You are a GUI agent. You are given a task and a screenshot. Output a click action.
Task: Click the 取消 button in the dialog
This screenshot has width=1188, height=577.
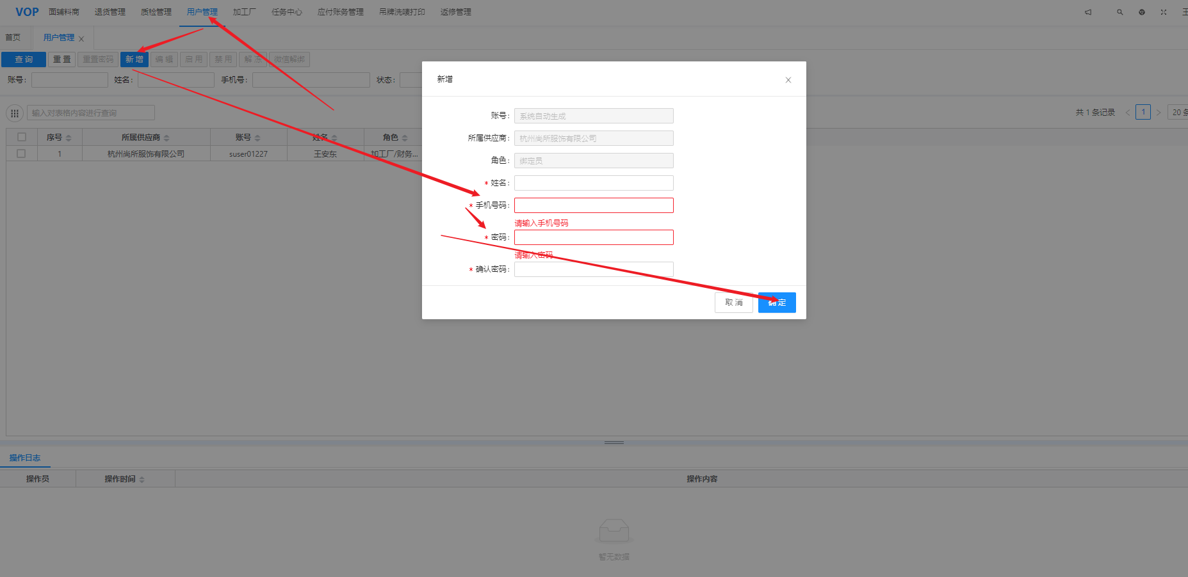(734, 303)
